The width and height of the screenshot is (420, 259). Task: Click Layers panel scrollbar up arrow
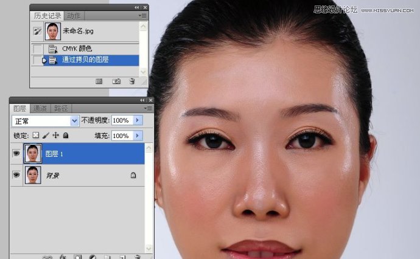[x=149, y=147]
